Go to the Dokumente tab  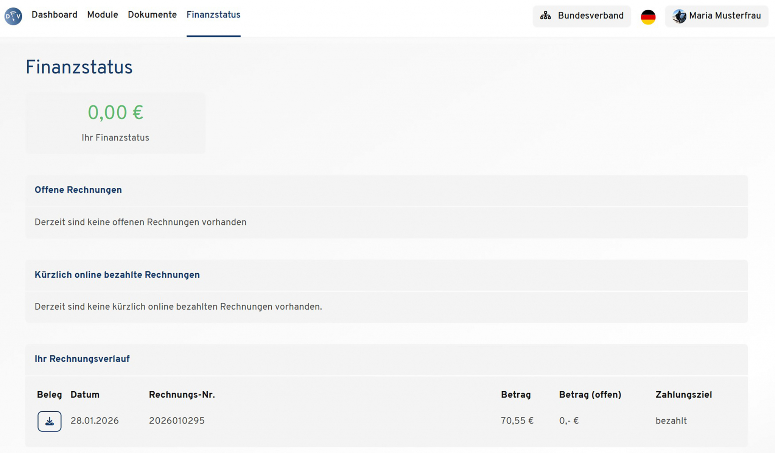(x=152, y=15)
